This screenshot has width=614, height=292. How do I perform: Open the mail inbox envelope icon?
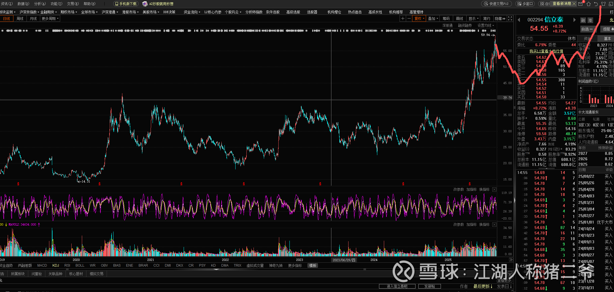click(x=580, y=4)
